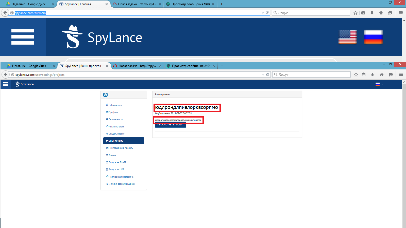Click Создать проект with plus icon
Screen dimensions: 406x228
point(116,134)
